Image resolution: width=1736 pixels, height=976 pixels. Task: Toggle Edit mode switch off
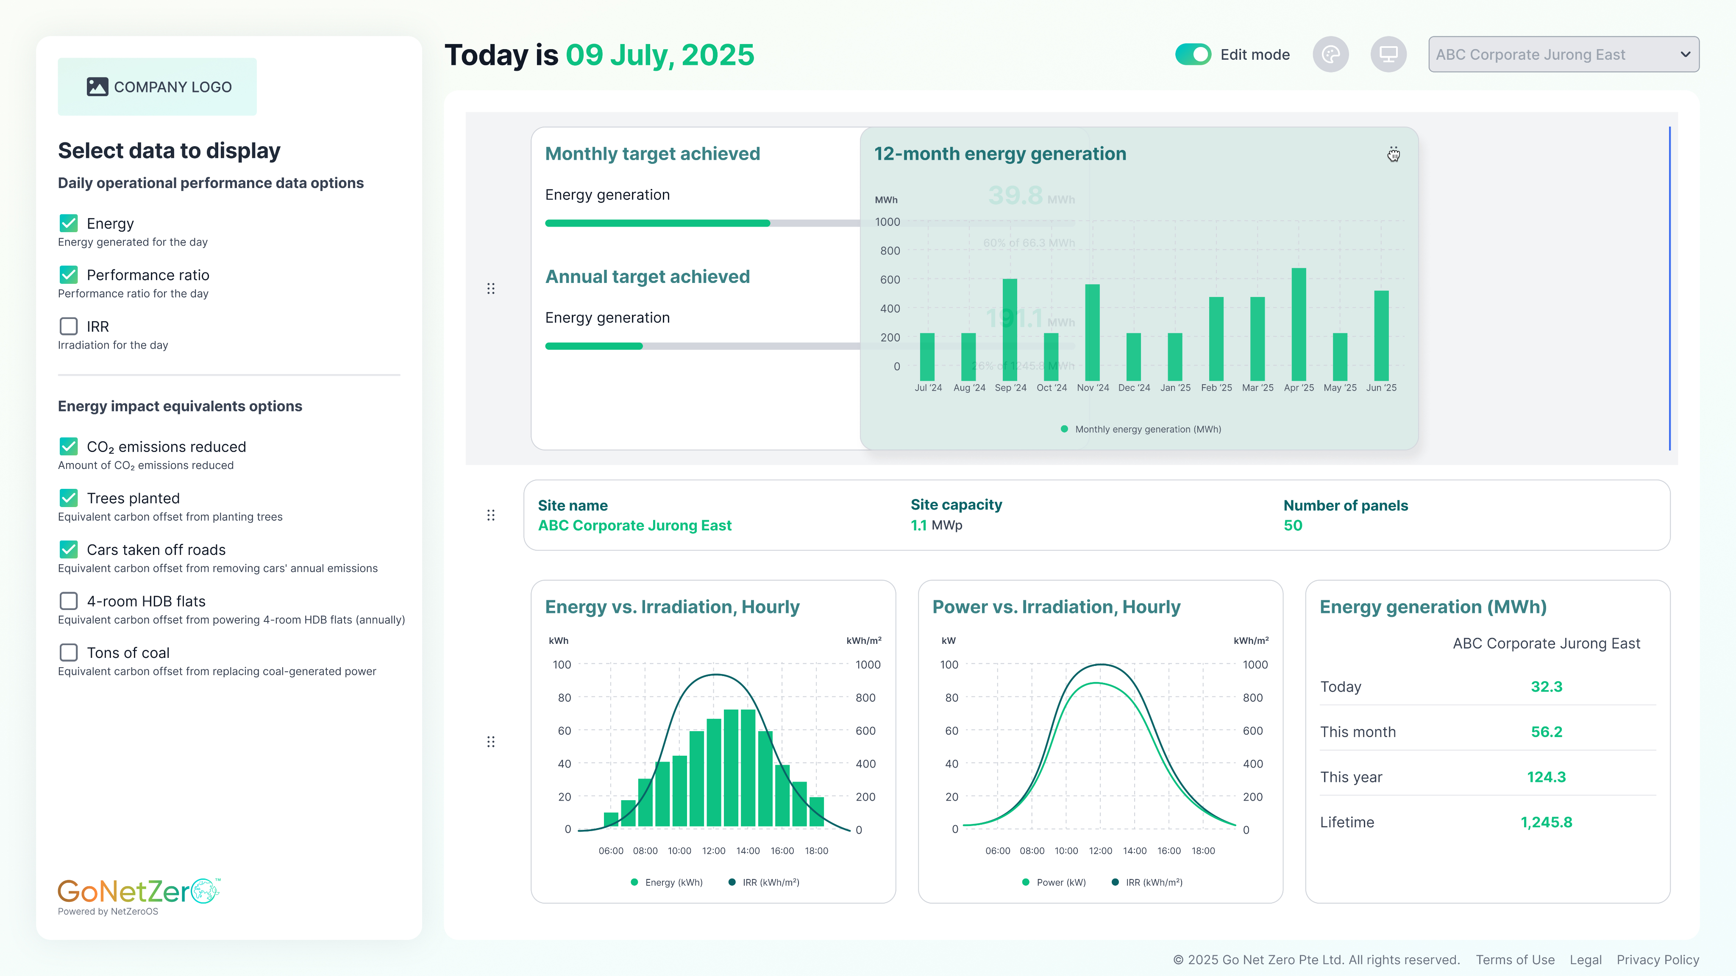tap(1193, 55)
